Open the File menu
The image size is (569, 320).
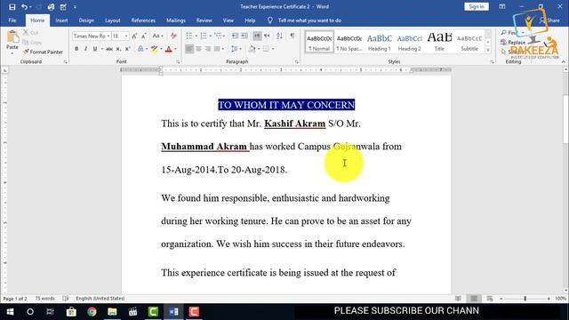[12, 20]
